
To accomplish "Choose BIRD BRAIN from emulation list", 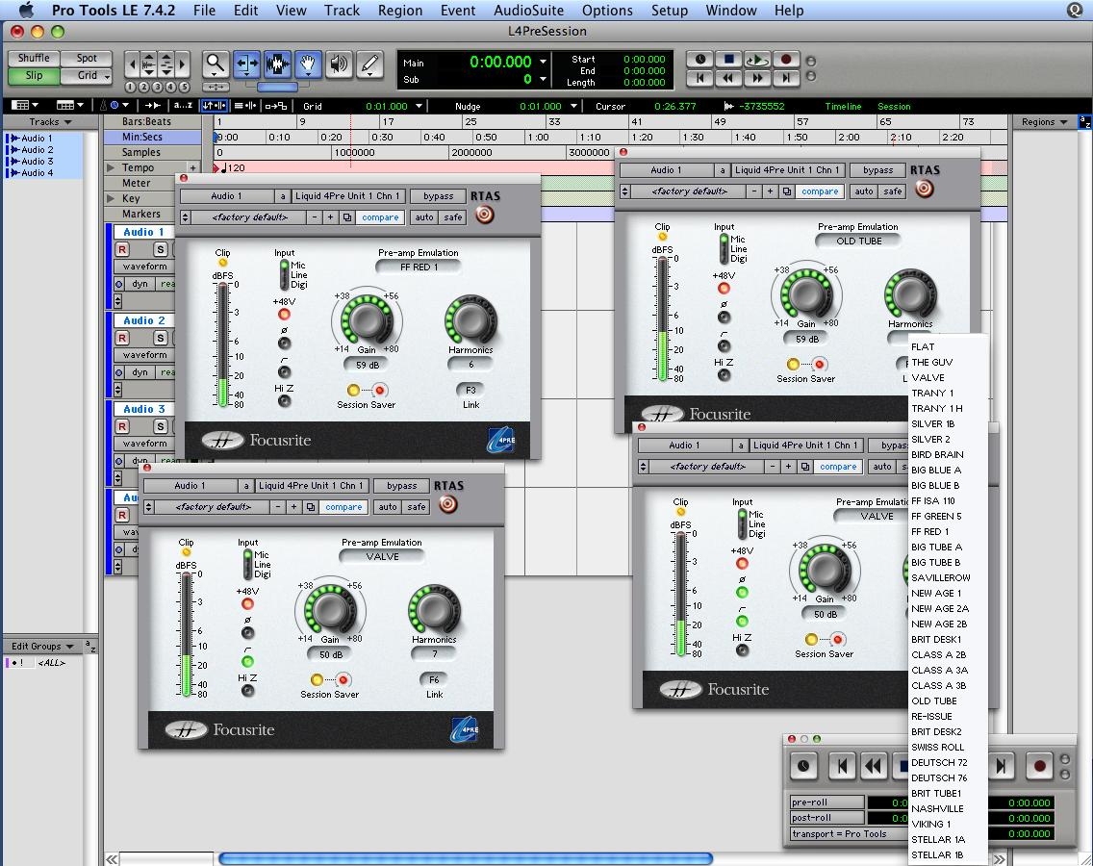I will (937, 454).
